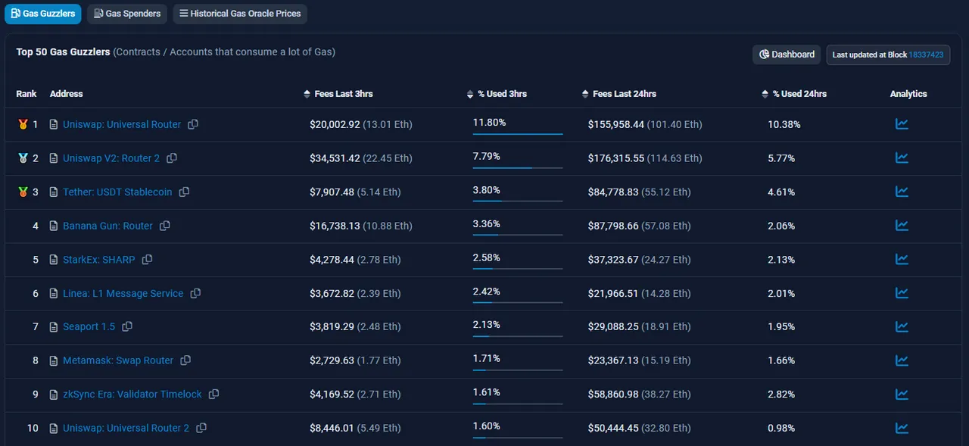Open the analytics chart for Uniswap V2: Router 2

pos(902,158)
